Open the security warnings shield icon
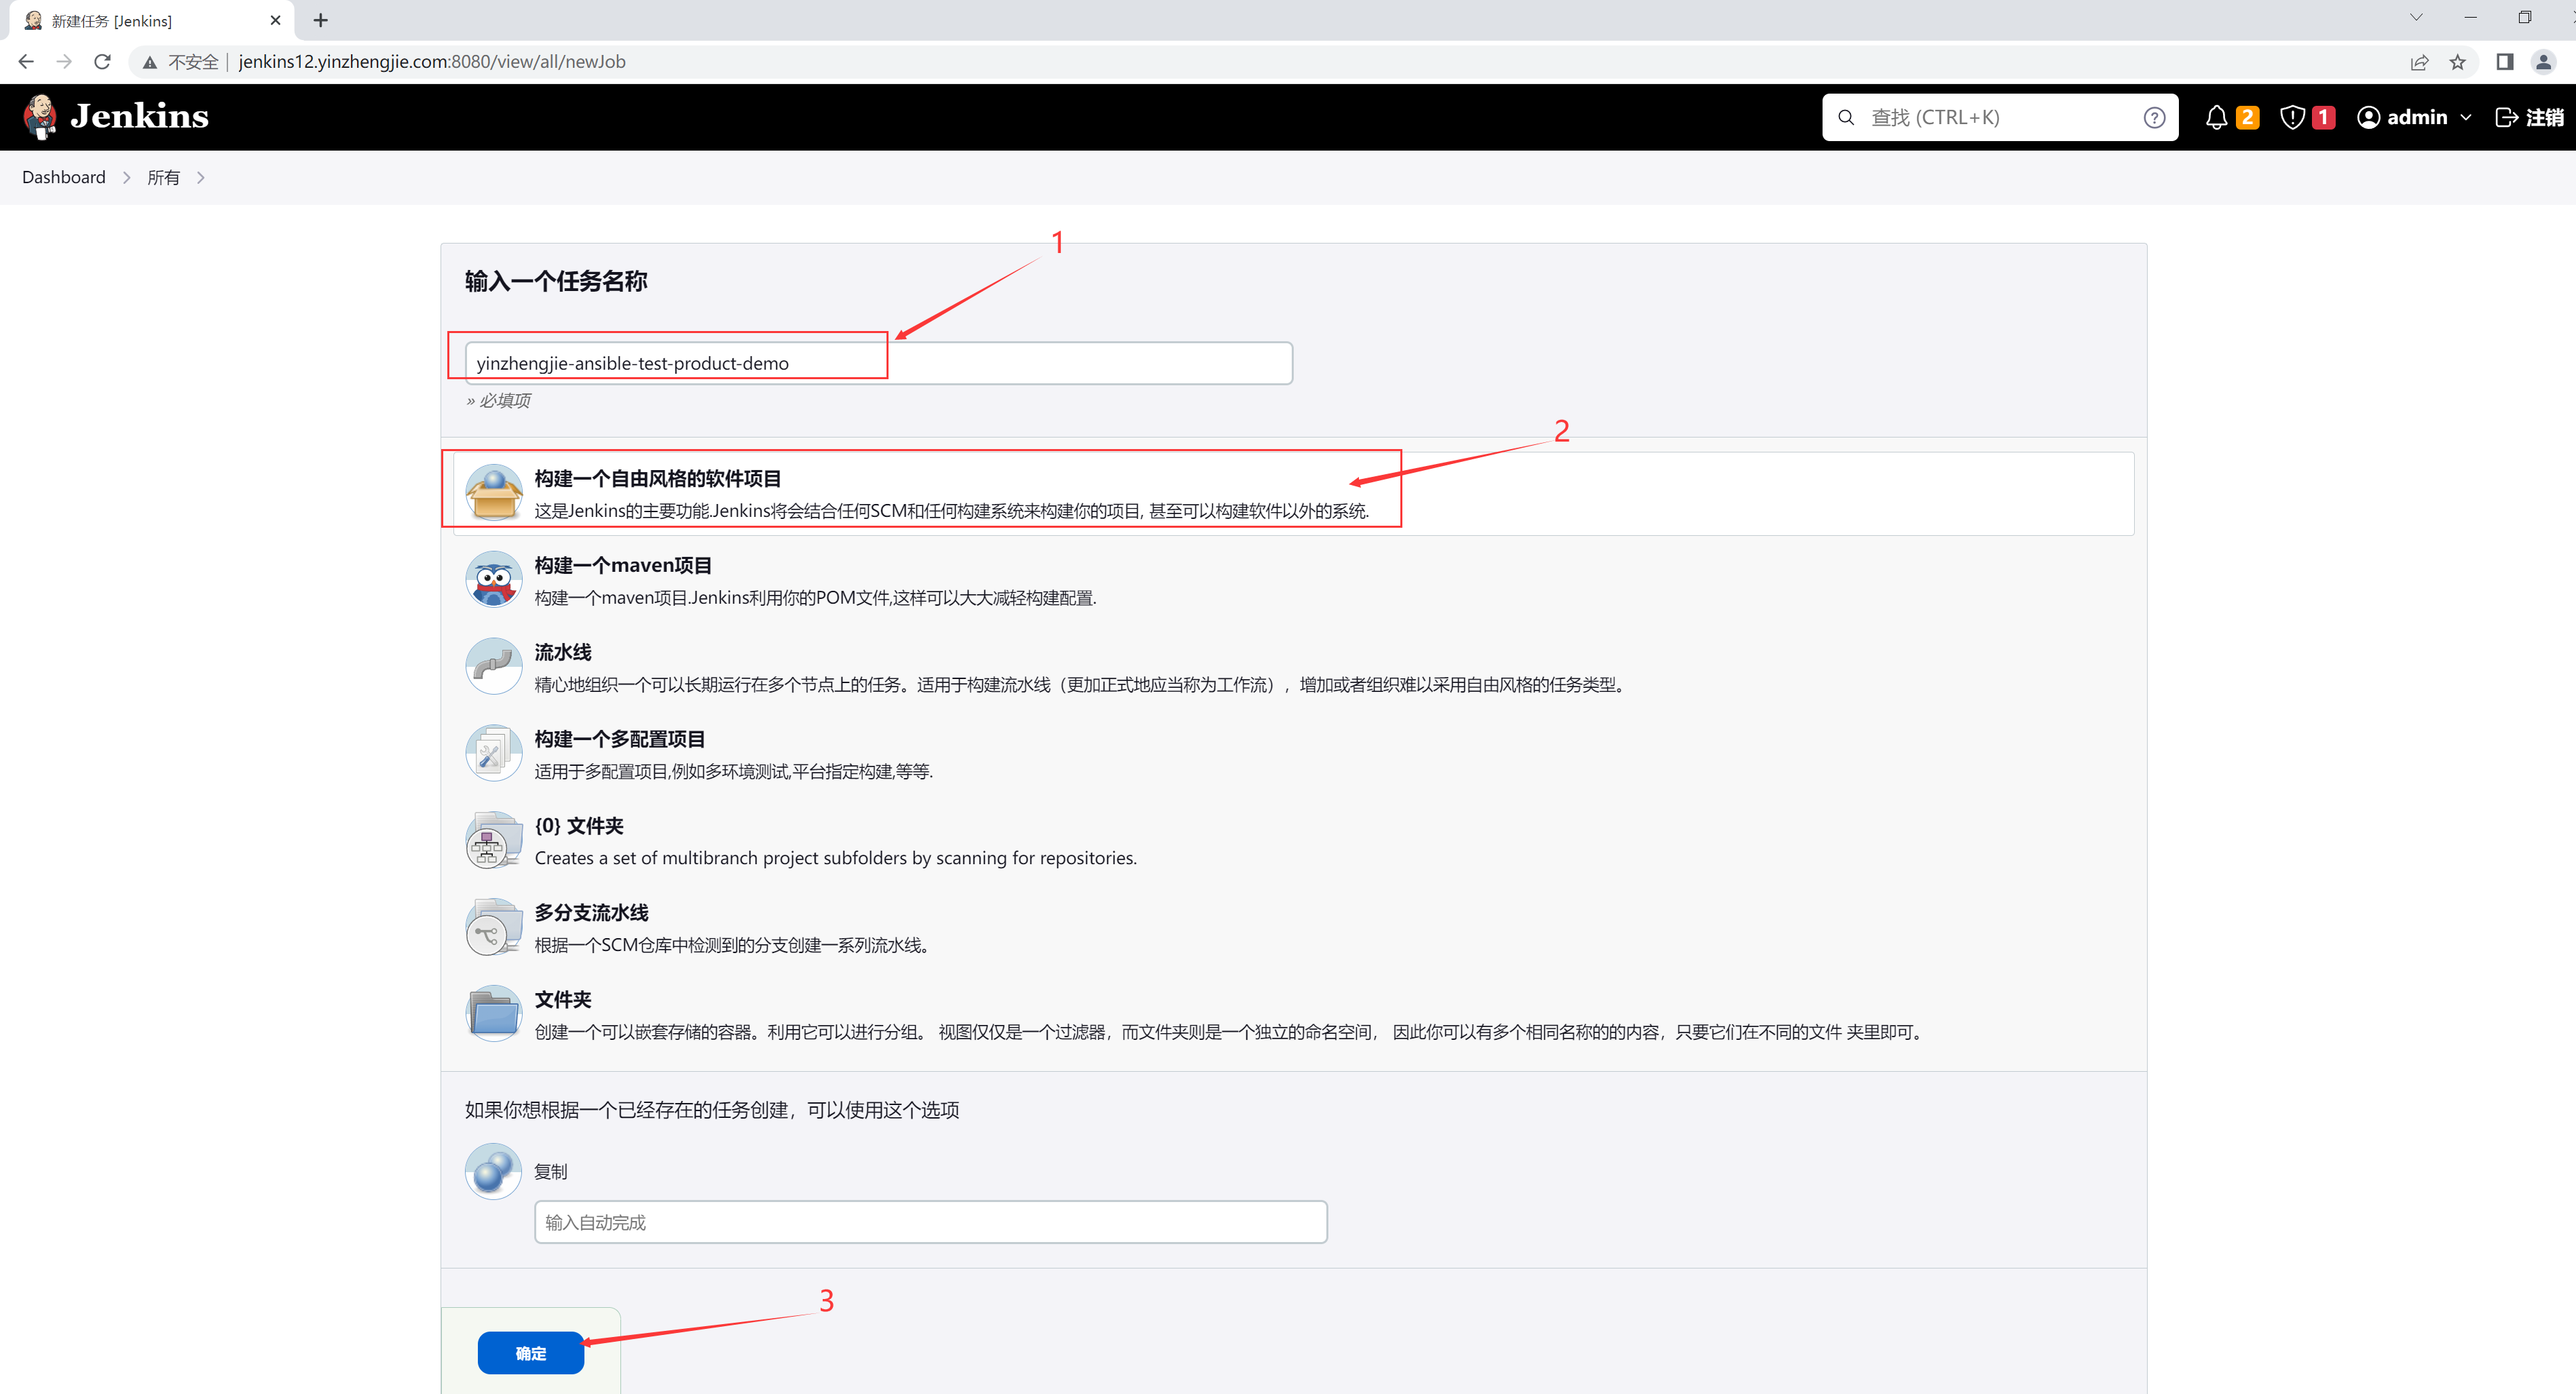Viewport: 2576px width, 1394px height. click(2292, 118)
